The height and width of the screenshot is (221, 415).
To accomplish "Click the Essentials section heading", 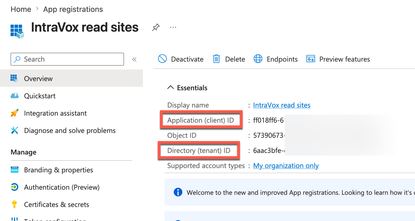I will (x=192, y=88).
